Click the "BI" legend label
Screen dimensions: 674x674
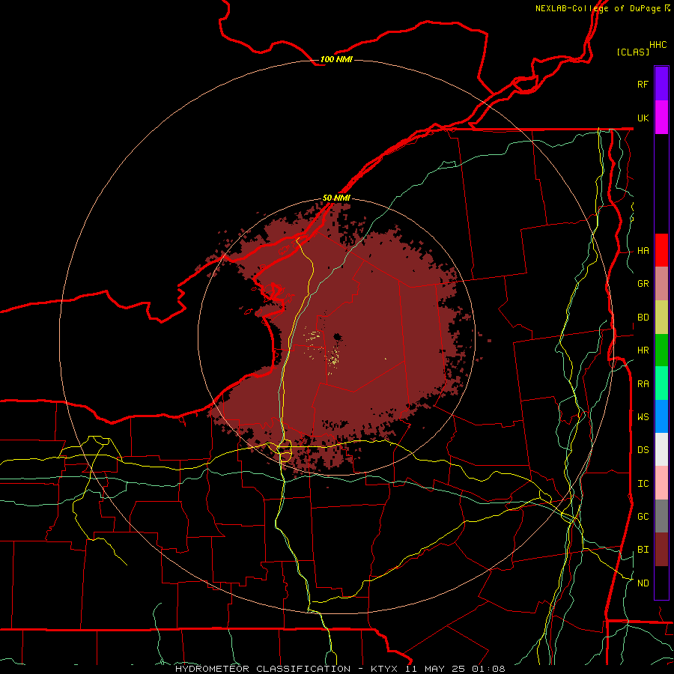click(643, 550)
